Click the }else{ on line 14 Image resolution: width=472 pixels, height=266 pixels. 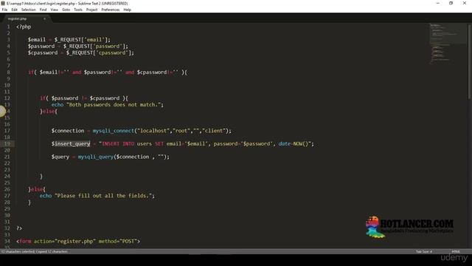pos(49,112)
